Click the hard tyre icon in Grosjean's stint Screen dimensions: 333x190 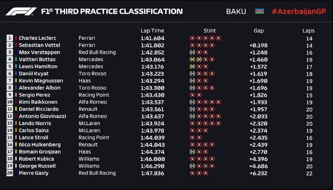pyautogui.click(x=192, y=152)
